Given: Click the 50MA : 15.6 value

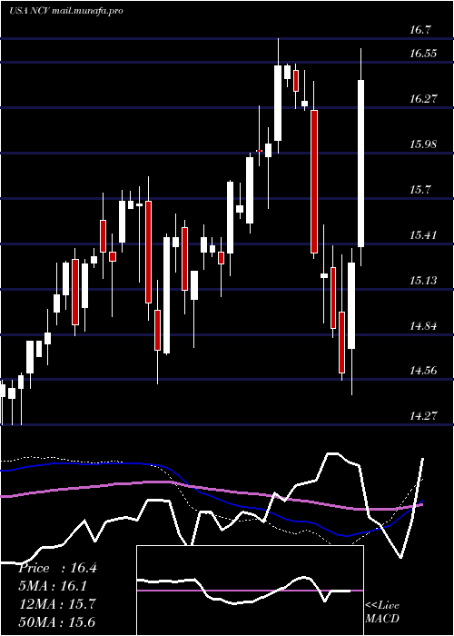Looking at the screenshot, I should [57, 622].
